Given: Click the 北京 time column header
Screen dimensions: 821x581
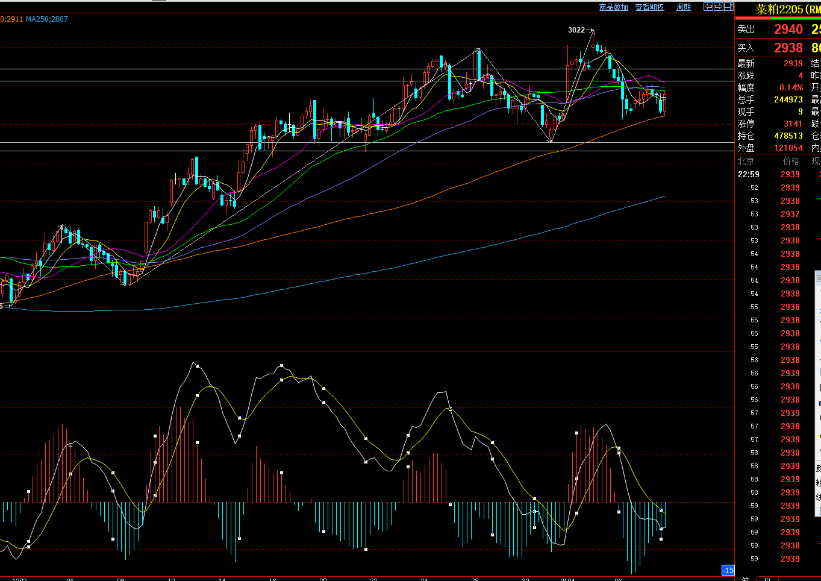Looking at the screenshot, I should [746, 161].
